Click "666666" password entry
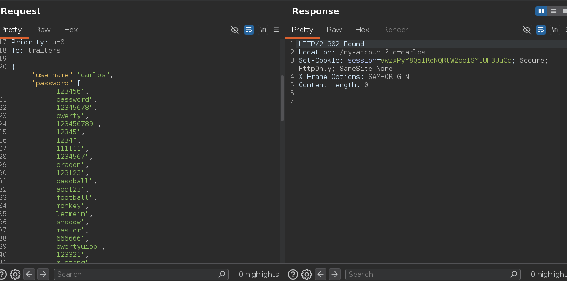Screen dimensions: 567x281 69,238
